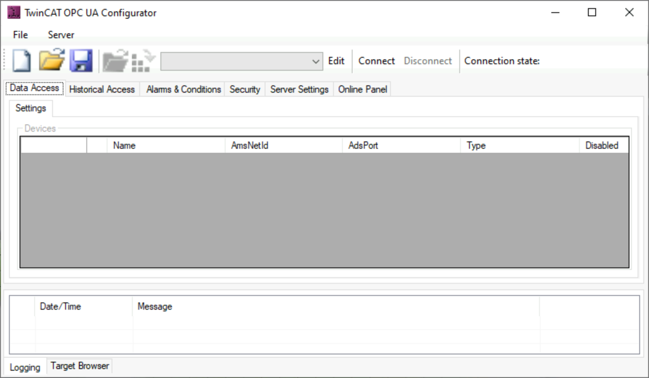Image resolution: width=649 pixels, height=378 pixels.
Task: Select the Settings sub-tab
Action: [31, 108]
